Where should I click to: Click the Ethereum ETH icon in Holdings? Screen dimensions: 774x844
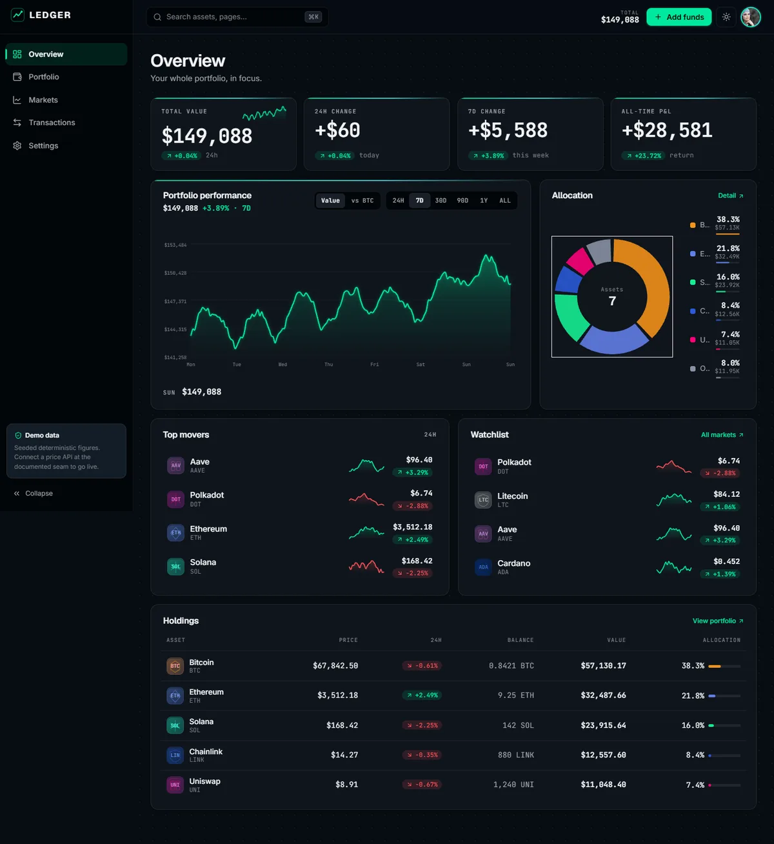[175, 696]
